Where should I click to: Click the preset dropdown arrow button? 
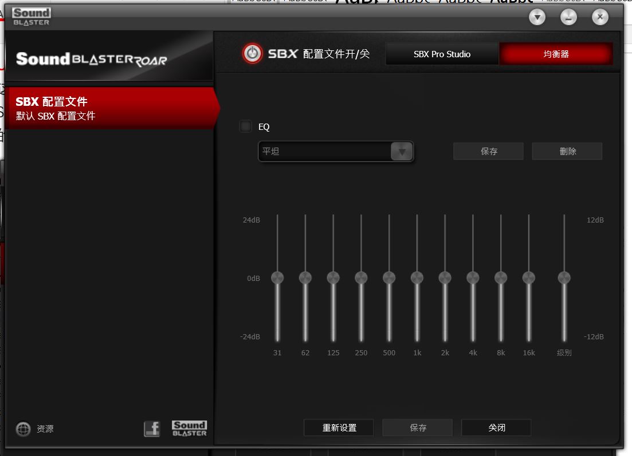click(x=402, y=152)
